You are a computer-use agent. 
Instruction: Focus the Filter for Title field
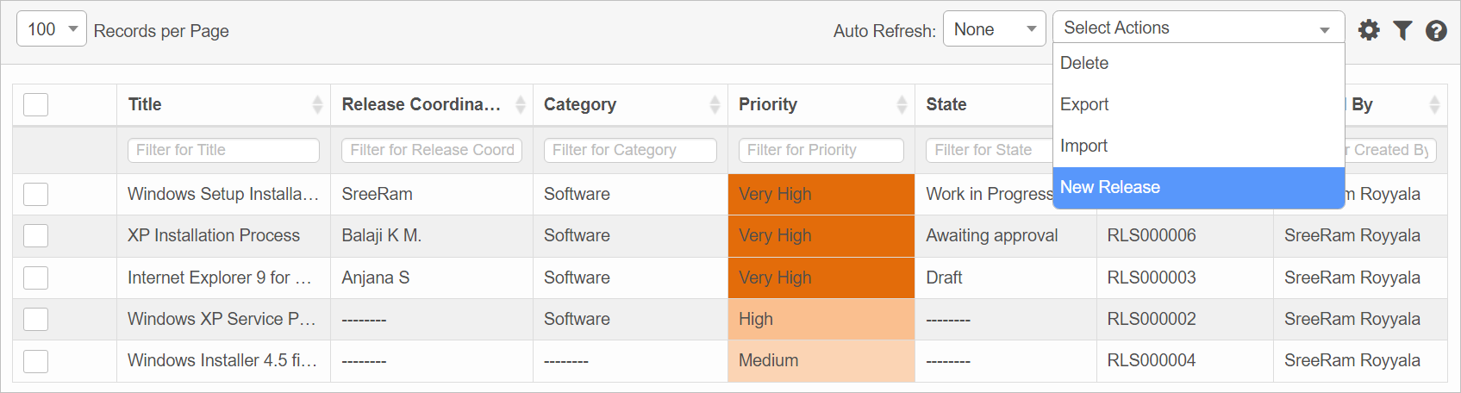click(223, 150)
